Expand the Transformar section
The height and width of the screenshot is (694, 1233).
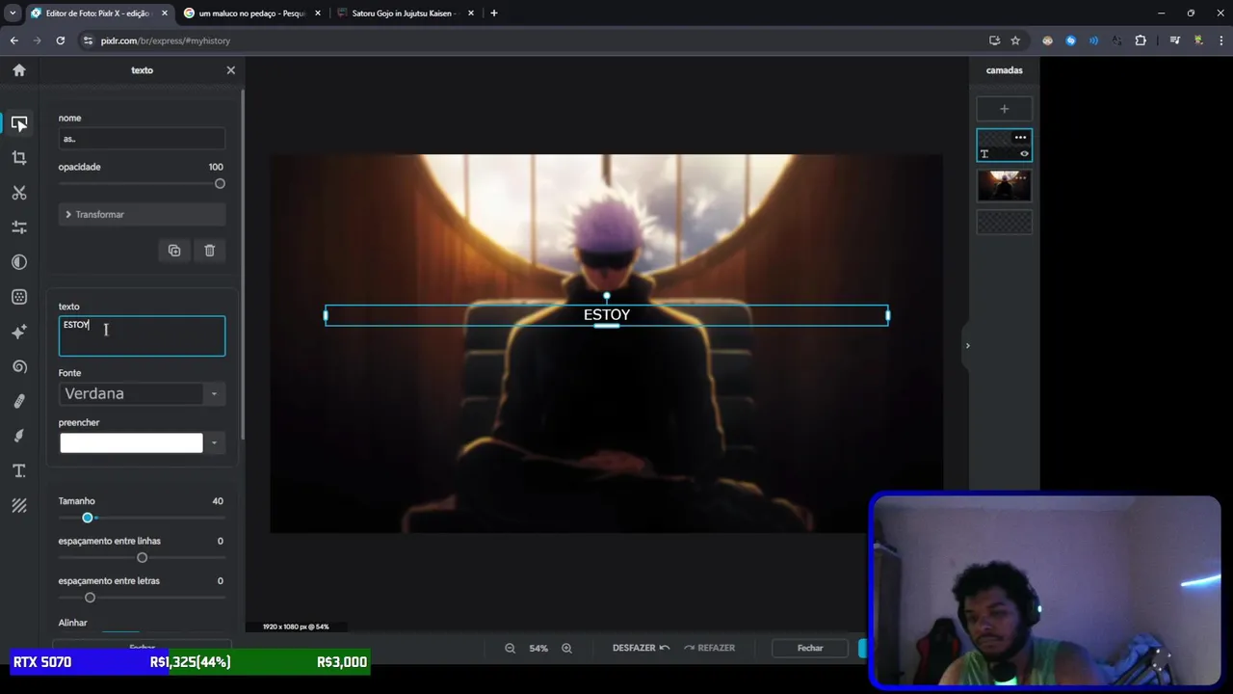[142, 214]
